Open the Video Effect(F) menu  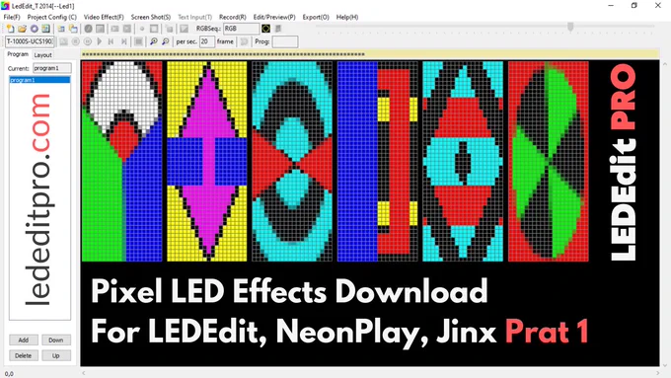[x=104, y=17]
